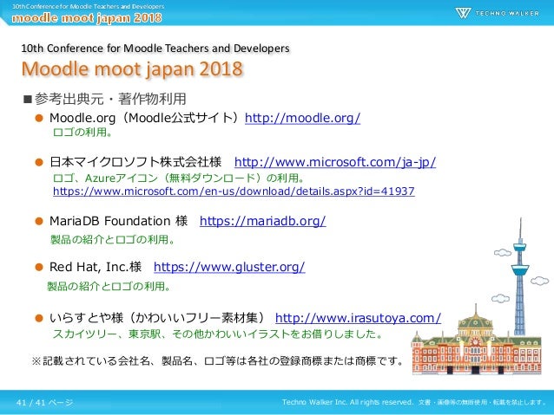
Task: Click the orange bullet beside Red Hat, Inc.
Action: click(39, 267)
